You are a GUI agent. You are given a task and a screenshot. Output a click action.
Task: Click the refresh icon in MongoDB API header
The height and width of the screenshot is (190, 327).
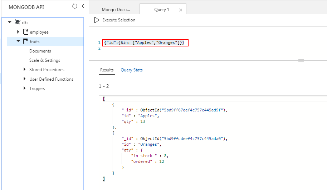tap(74, 6)
